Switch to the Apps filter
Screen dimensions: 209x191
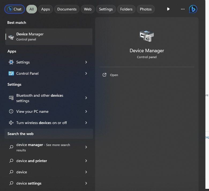(x=46, y=9)
